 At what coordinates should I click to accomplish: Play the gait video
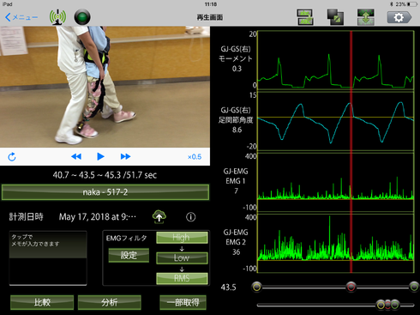click(x=100, y=156)
